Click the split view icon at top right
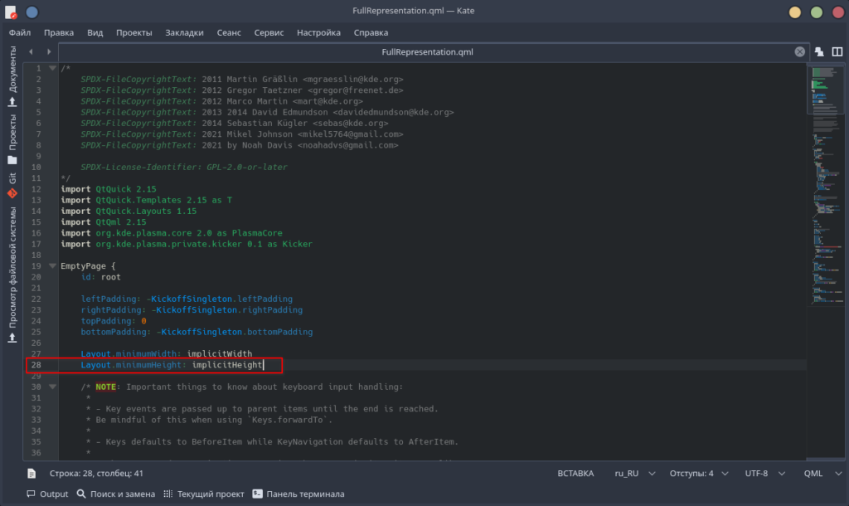Screen dimensions: 849x506 [x=837, y=51]
